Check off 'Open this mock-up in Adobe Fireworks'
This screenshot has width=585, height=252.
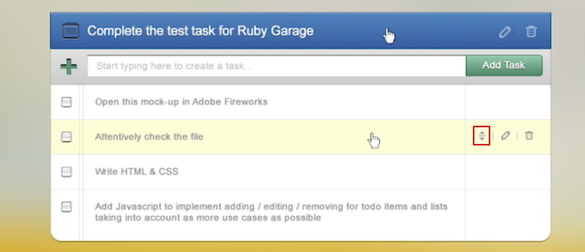click(66, 102)
